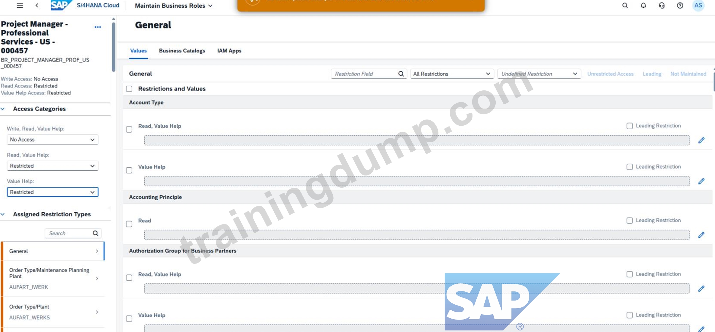Open Order Type/Plant restriction type

click(53, 312)
